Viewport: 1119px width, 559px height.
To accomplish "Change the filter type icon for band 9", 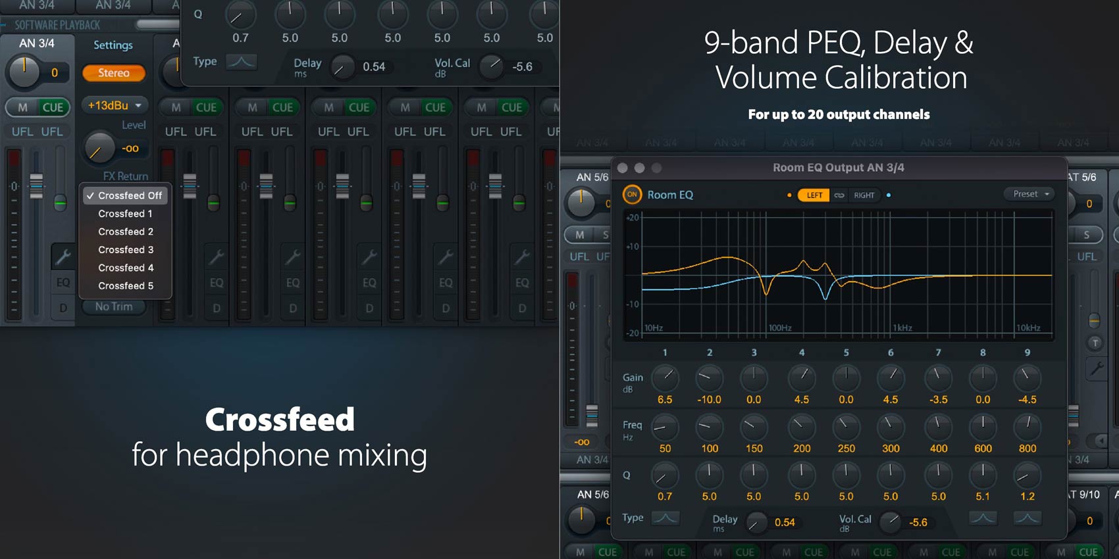I will 1027,518.
